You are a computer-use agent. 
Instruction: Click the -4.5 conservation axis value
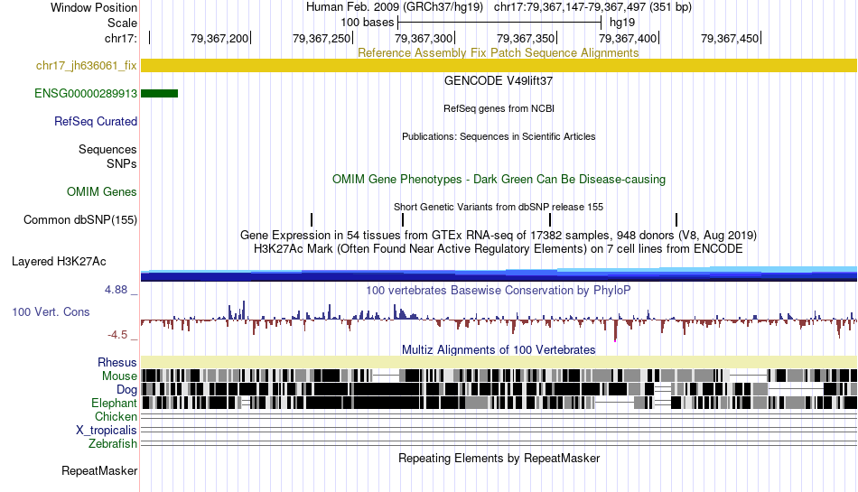click(117, 335)
